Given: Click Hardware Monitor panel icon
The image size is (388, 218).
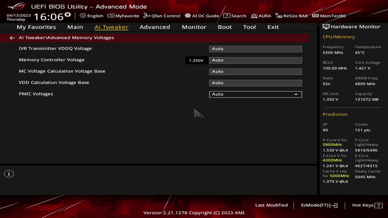Looking at the screenshot, I should click(x=326, y=27).
